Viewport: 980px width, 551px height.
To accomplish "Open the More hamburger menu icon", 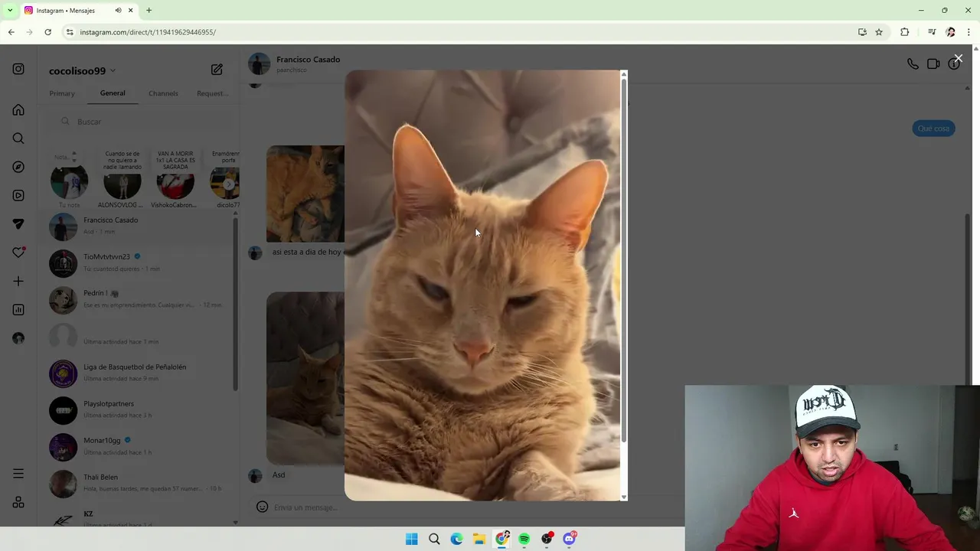I will pos(18,474).
